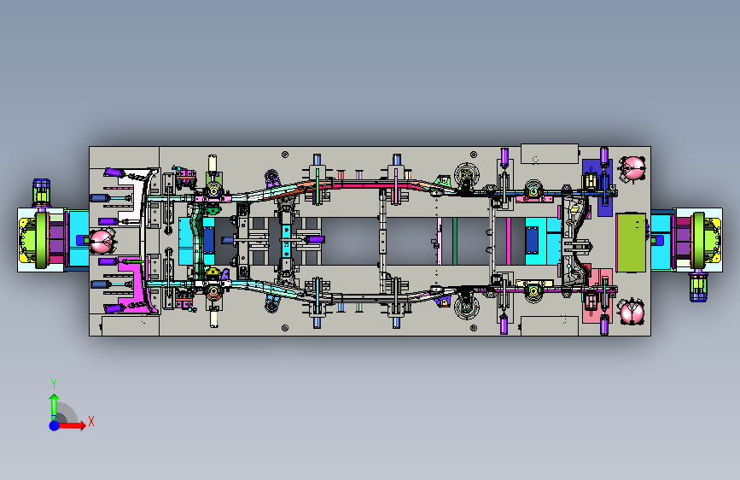Select the olive green rectangular block
Screen dimensions: 740x480
coord(631,243)
